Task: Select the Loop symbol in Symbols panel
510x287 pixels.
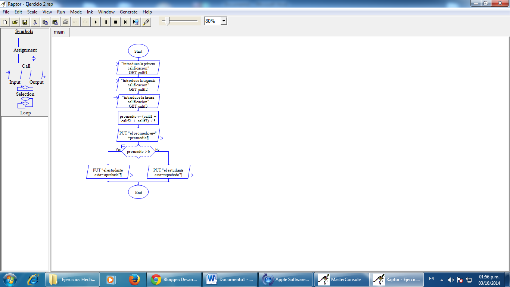Action: point(25,103)
